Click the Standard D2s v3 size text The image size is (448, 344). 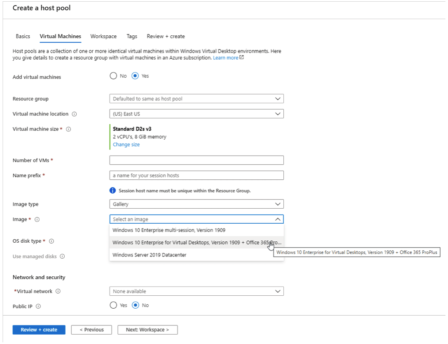(132, 129)
